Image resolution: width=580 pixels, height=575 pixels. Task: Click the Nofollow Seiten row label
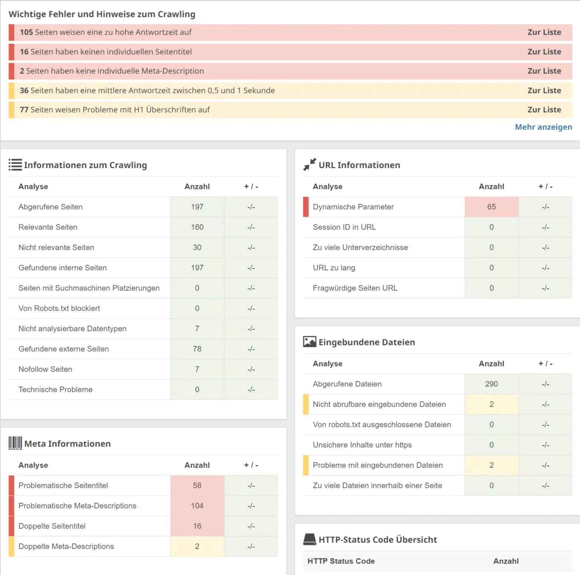click(x=45, y=369)
